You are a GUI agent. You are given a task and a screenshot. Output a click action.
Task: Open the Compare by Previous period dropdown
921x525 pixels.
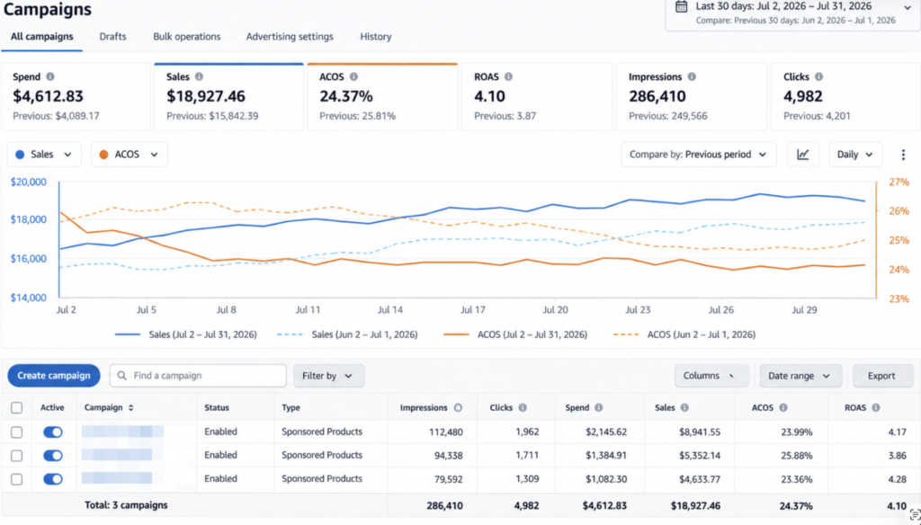698,155
